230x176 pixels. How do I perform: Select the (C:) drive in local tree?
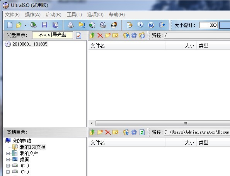pos(25,166)
